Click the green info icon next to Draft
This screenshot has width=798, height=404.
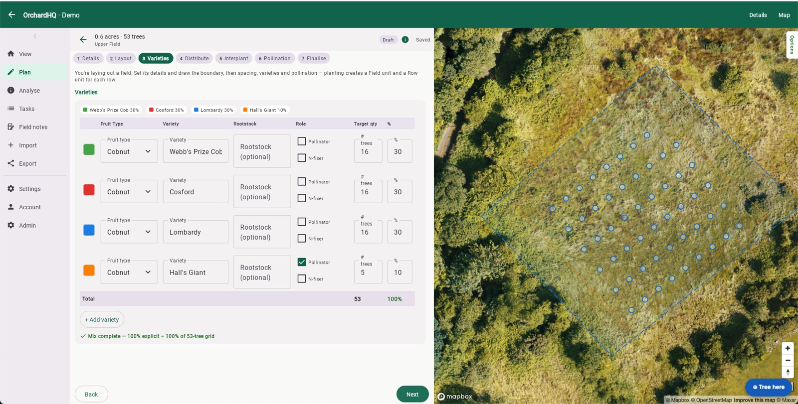(x=405, y=40)
